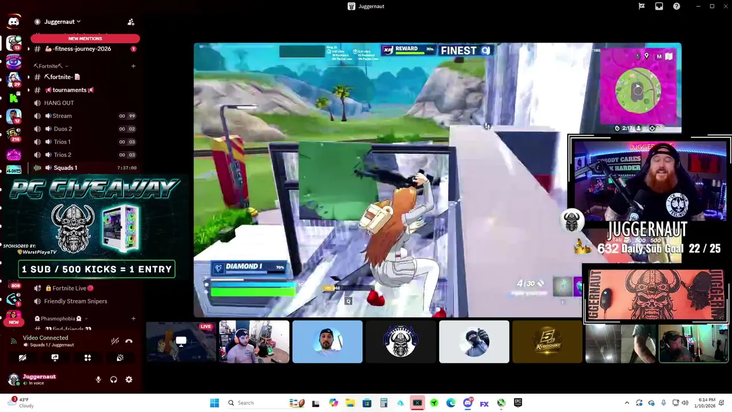The height and width of the screenshot is (412, 732).
Task: Collapse the Fortnite category
Action: [x=51, y=66]
